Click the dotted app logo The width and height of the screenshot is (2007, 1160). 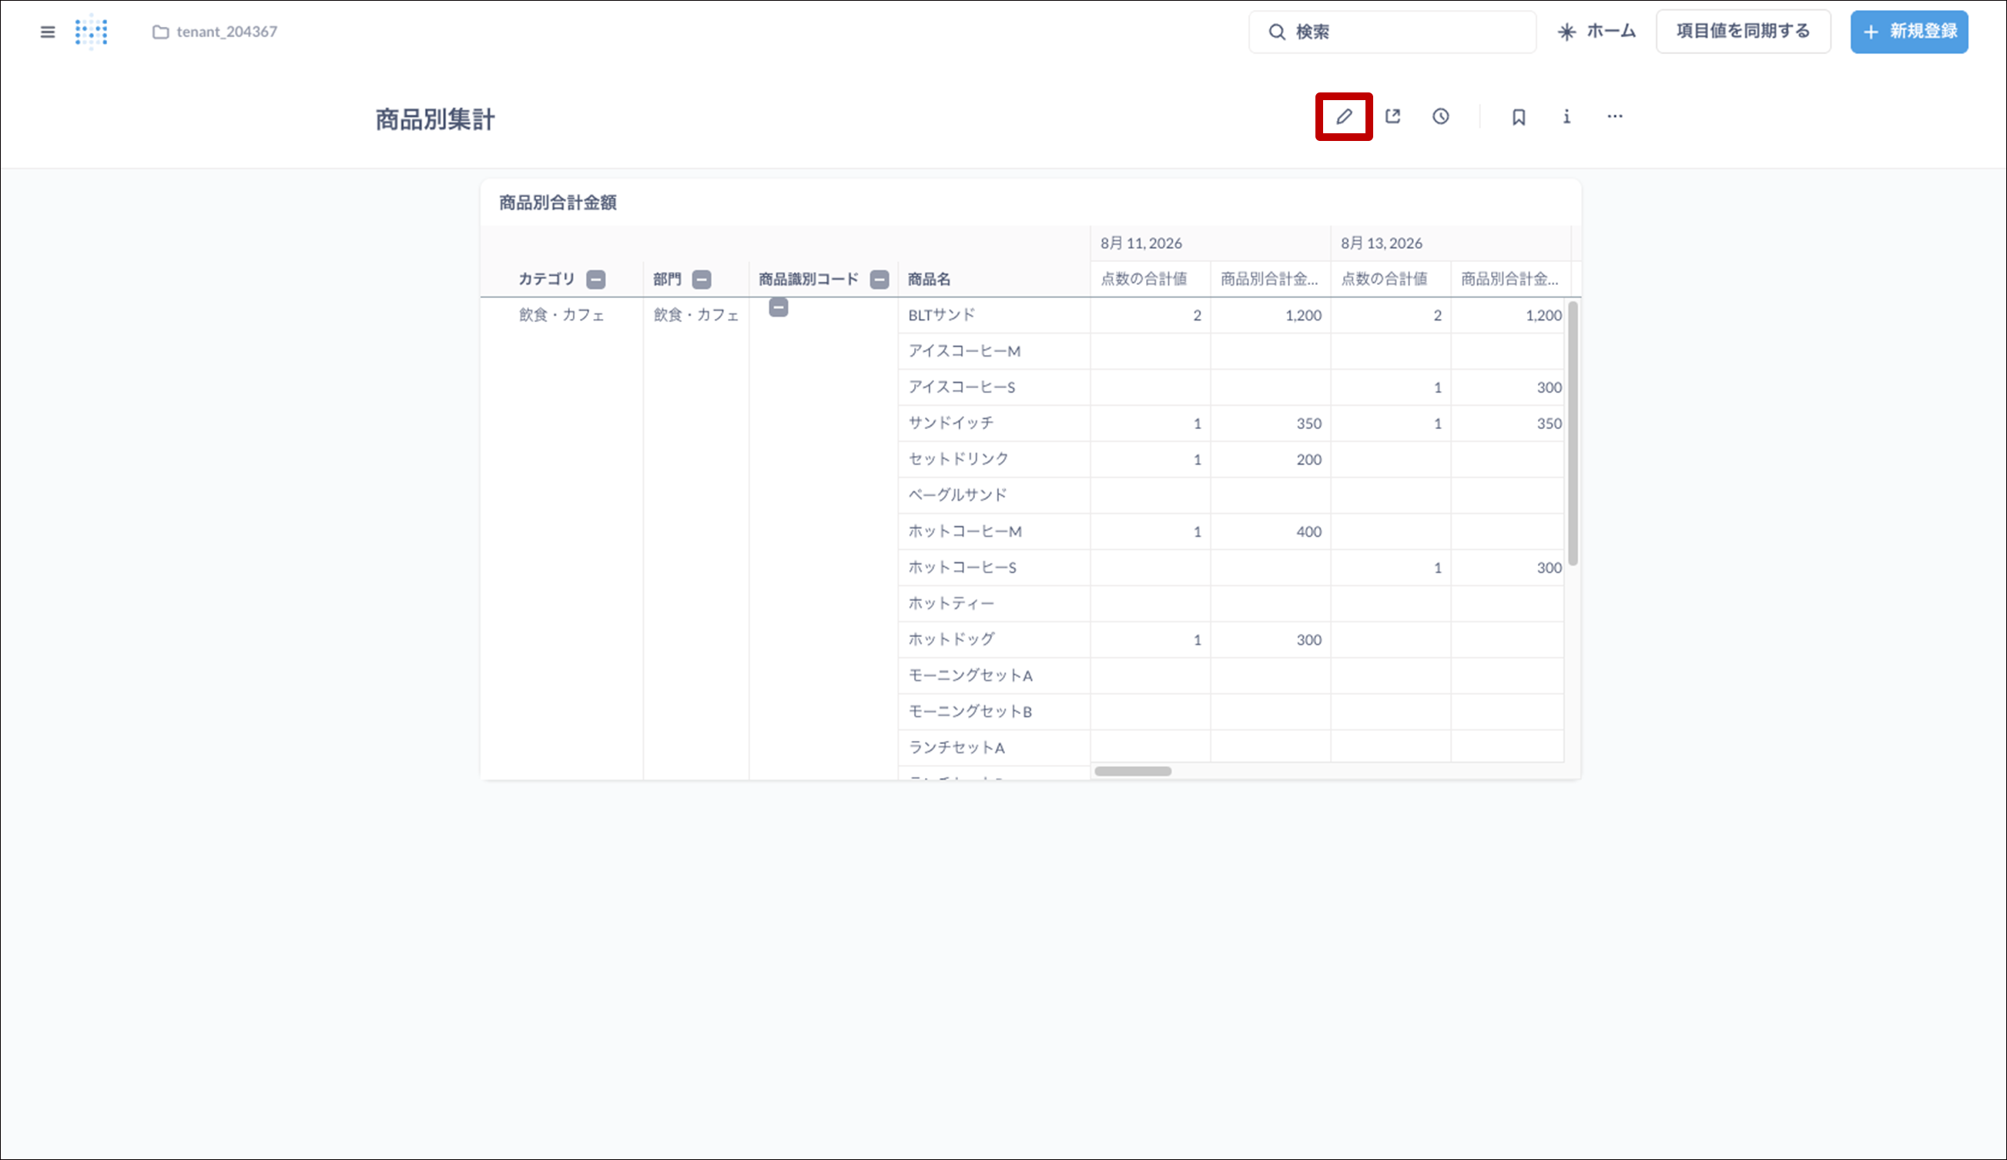tap(92, 32)
